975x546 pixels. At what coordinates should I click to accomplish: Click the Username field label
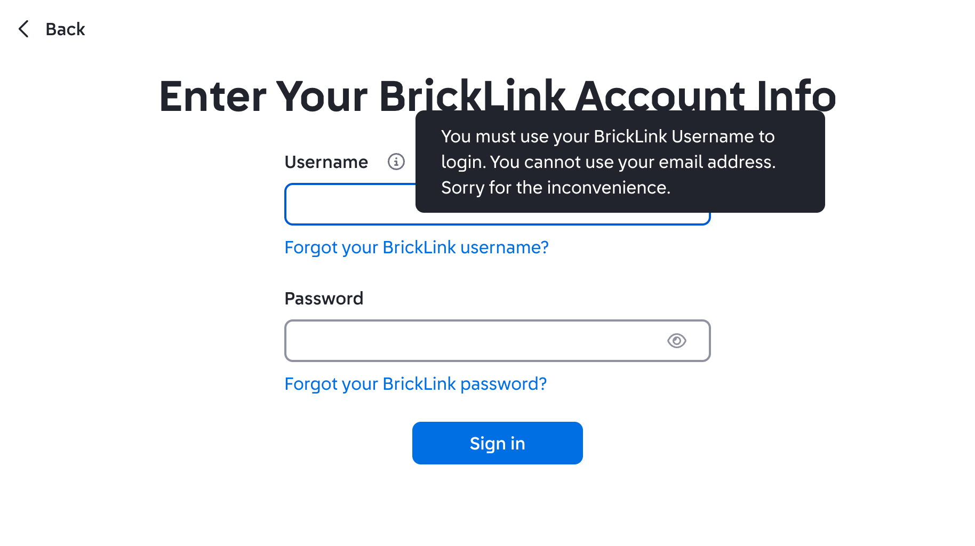[x=326, y=162]
